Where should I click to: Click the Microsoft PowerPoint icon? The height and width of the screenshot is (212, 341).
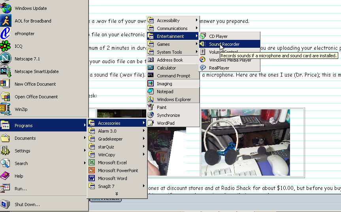click(x=92, y=170)
